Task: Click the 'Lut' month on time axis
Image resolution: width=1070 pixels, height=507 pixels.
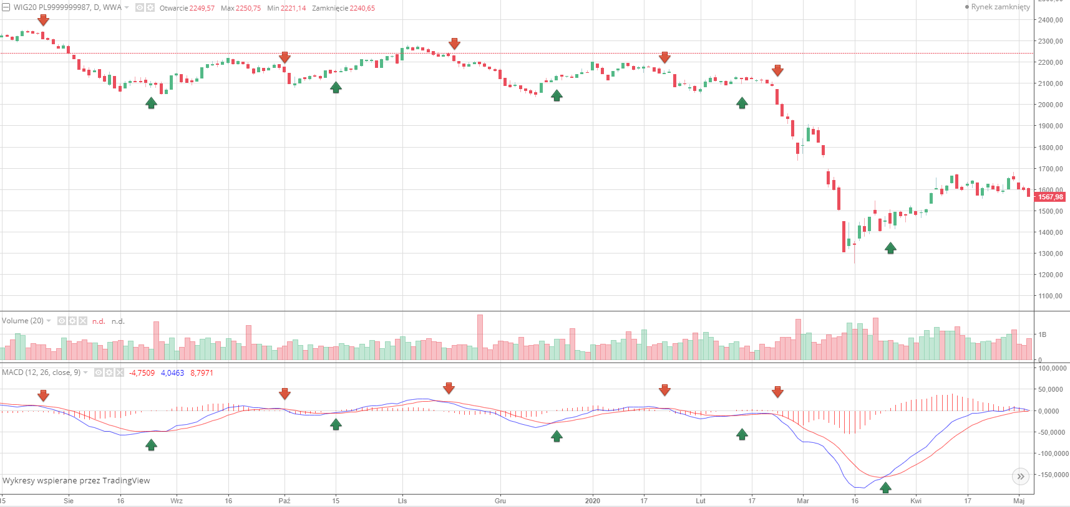Action: (x=701, y=501)
